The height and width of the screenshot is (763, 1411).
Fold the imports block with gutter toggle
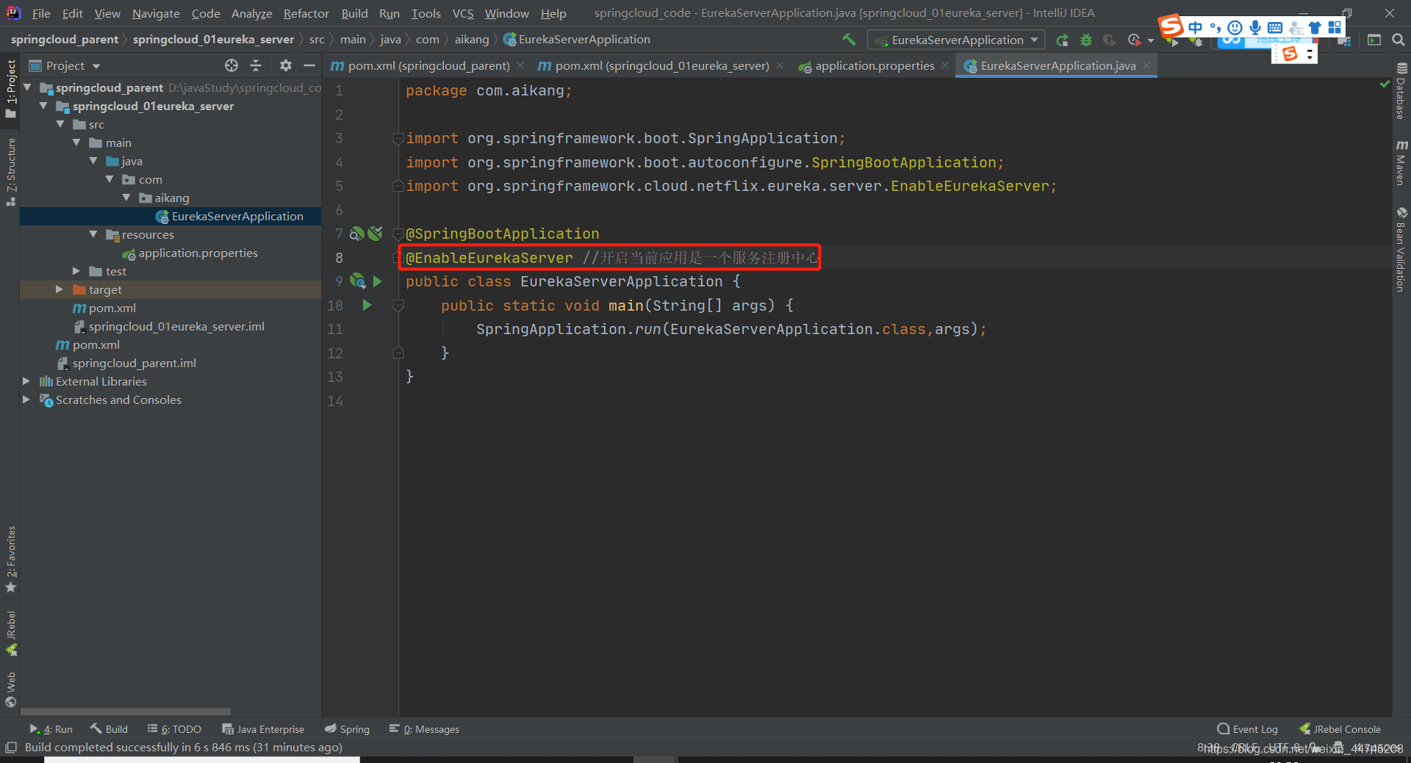[x=398, y=138]
